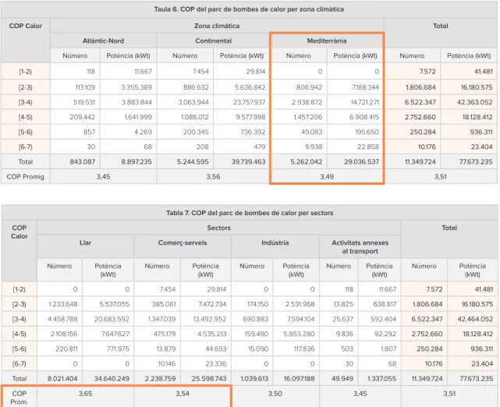The image size is (500, 407).
Task: Select the 'Zona climàtica' header cell
Action: coord(217,26)
